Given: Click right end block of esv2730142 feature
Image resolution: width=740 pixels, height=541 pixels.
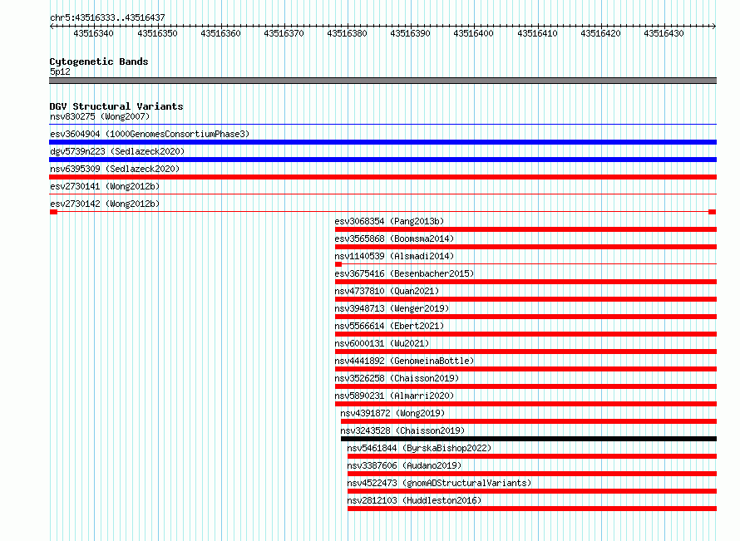Looking at the screenshot, I should [713, 212].
